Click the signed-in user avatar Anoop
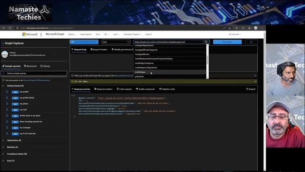The height and width of the screenshot is (172, 305). pos(5,54)
